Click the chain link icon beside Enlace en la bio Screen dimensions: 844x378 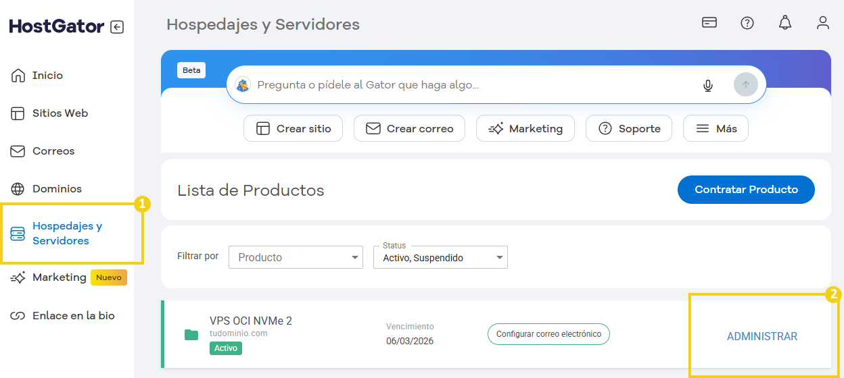[18, 315]
